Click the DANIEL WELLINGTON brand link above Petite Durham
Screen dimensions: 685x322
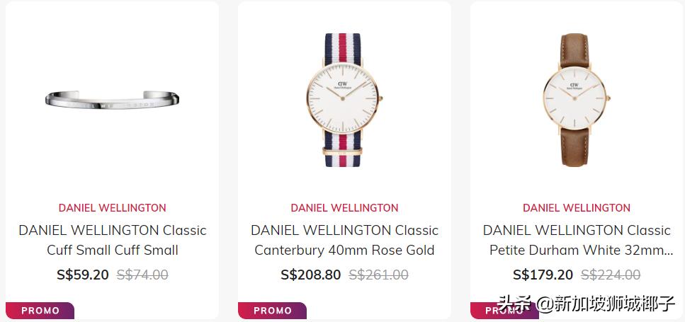[577, 208]
